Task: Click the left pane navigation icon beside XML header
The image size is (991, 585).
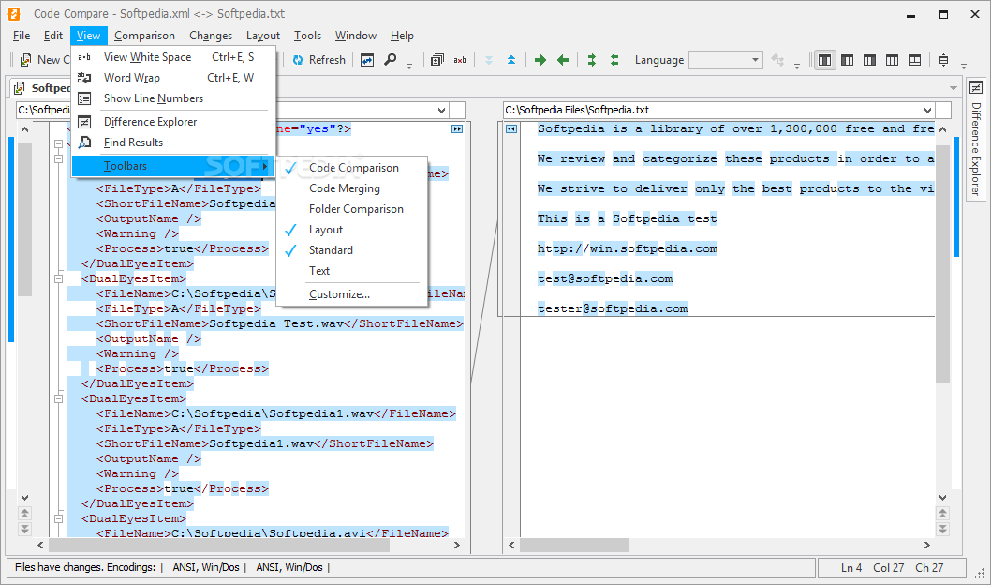Action: pyautogui.click(x=457, y=129)
